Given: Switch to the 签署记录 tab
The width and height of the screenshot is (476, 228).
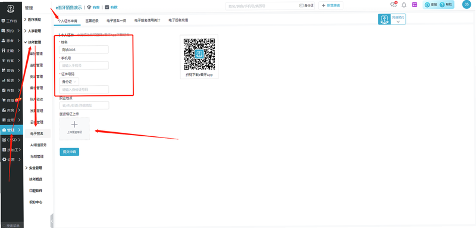Looking at the screenshot, I should pos(92,21).
